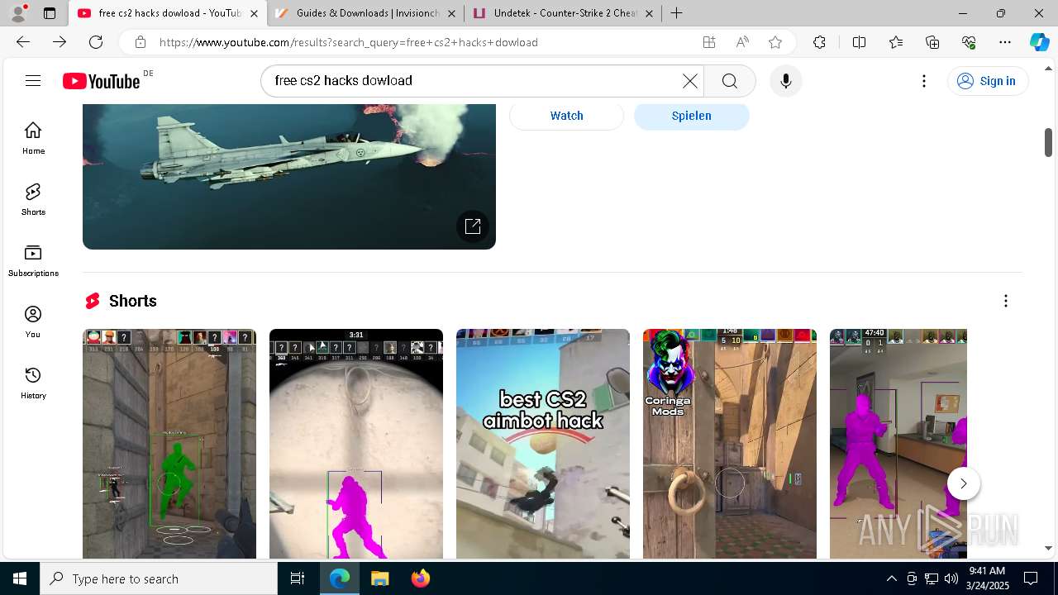Open the green silhouette Short
The height and width of the screenshot is (595, 1058).
tap(169, 444)
